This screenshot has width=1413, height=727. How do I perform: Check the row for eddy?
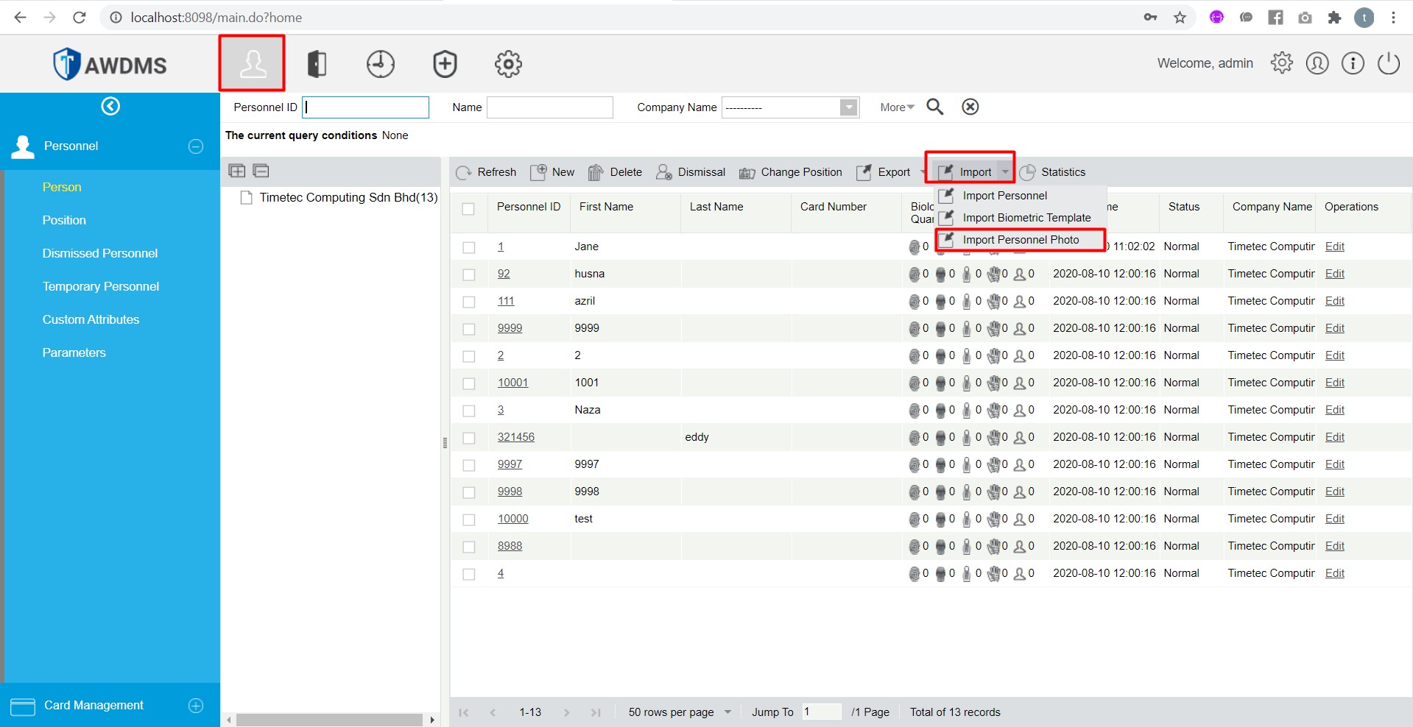[x=468, y=438]
